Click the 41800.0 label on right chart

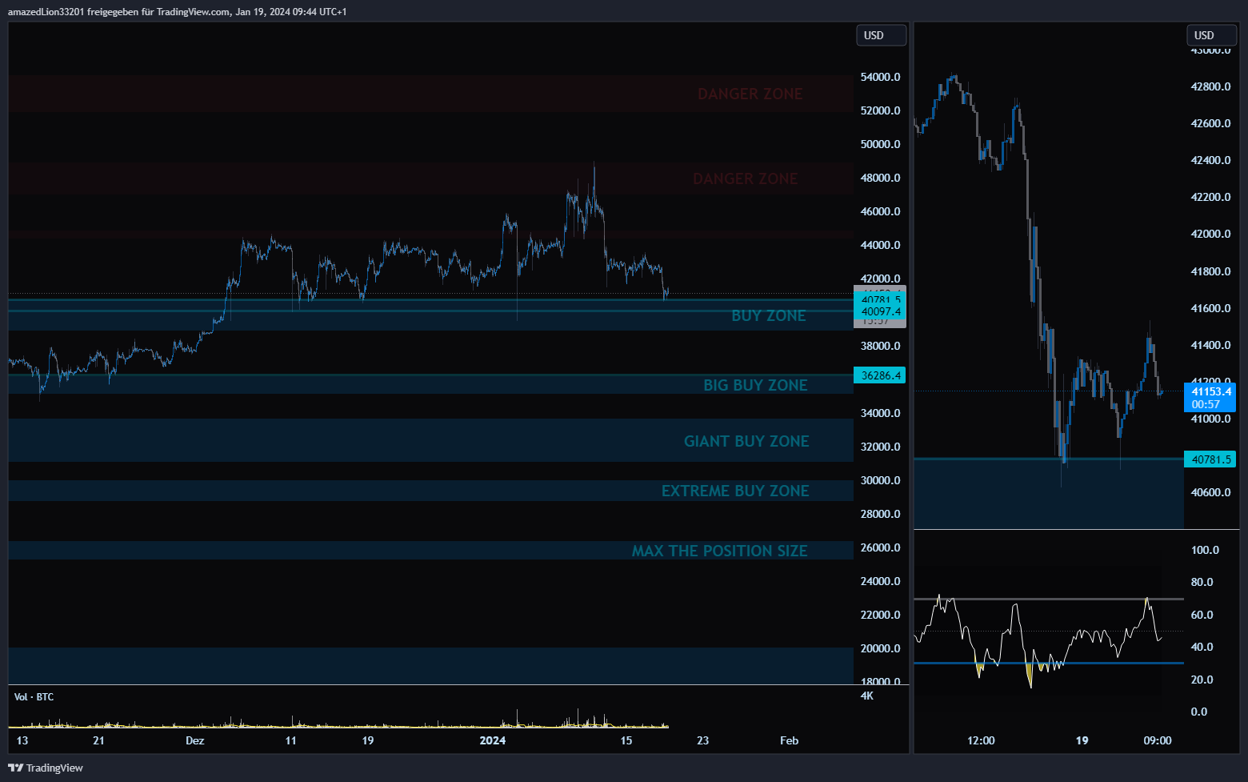coord(1210,271)
